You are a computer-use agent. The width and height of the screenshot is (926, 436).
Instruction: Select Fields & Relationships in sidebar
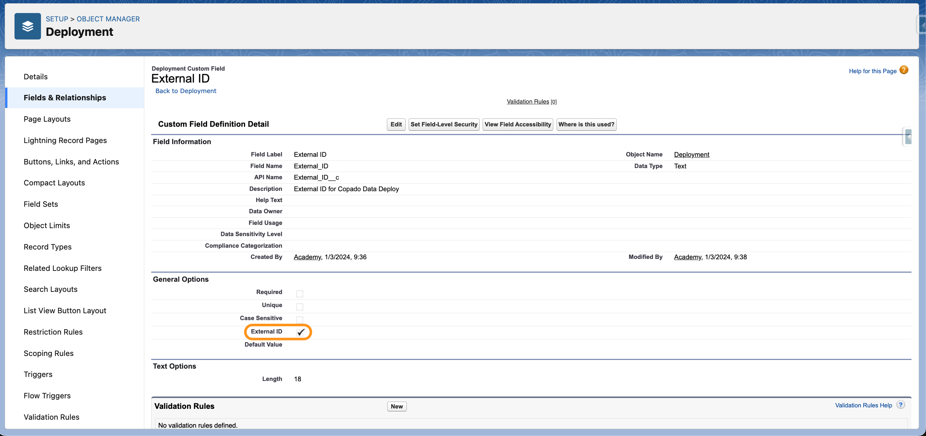pos(65,98)
